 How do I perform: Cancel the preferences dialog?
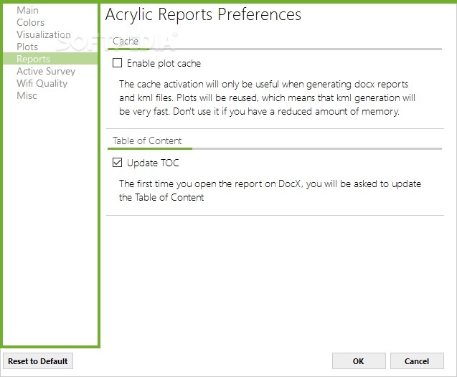tap(417, 361)
